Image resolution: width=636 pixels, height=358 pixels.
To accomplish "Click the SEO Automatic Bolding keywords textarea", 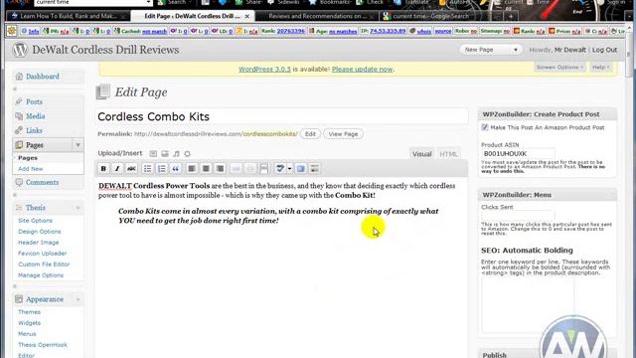I will pyautogui.click(x=528, y=305).
